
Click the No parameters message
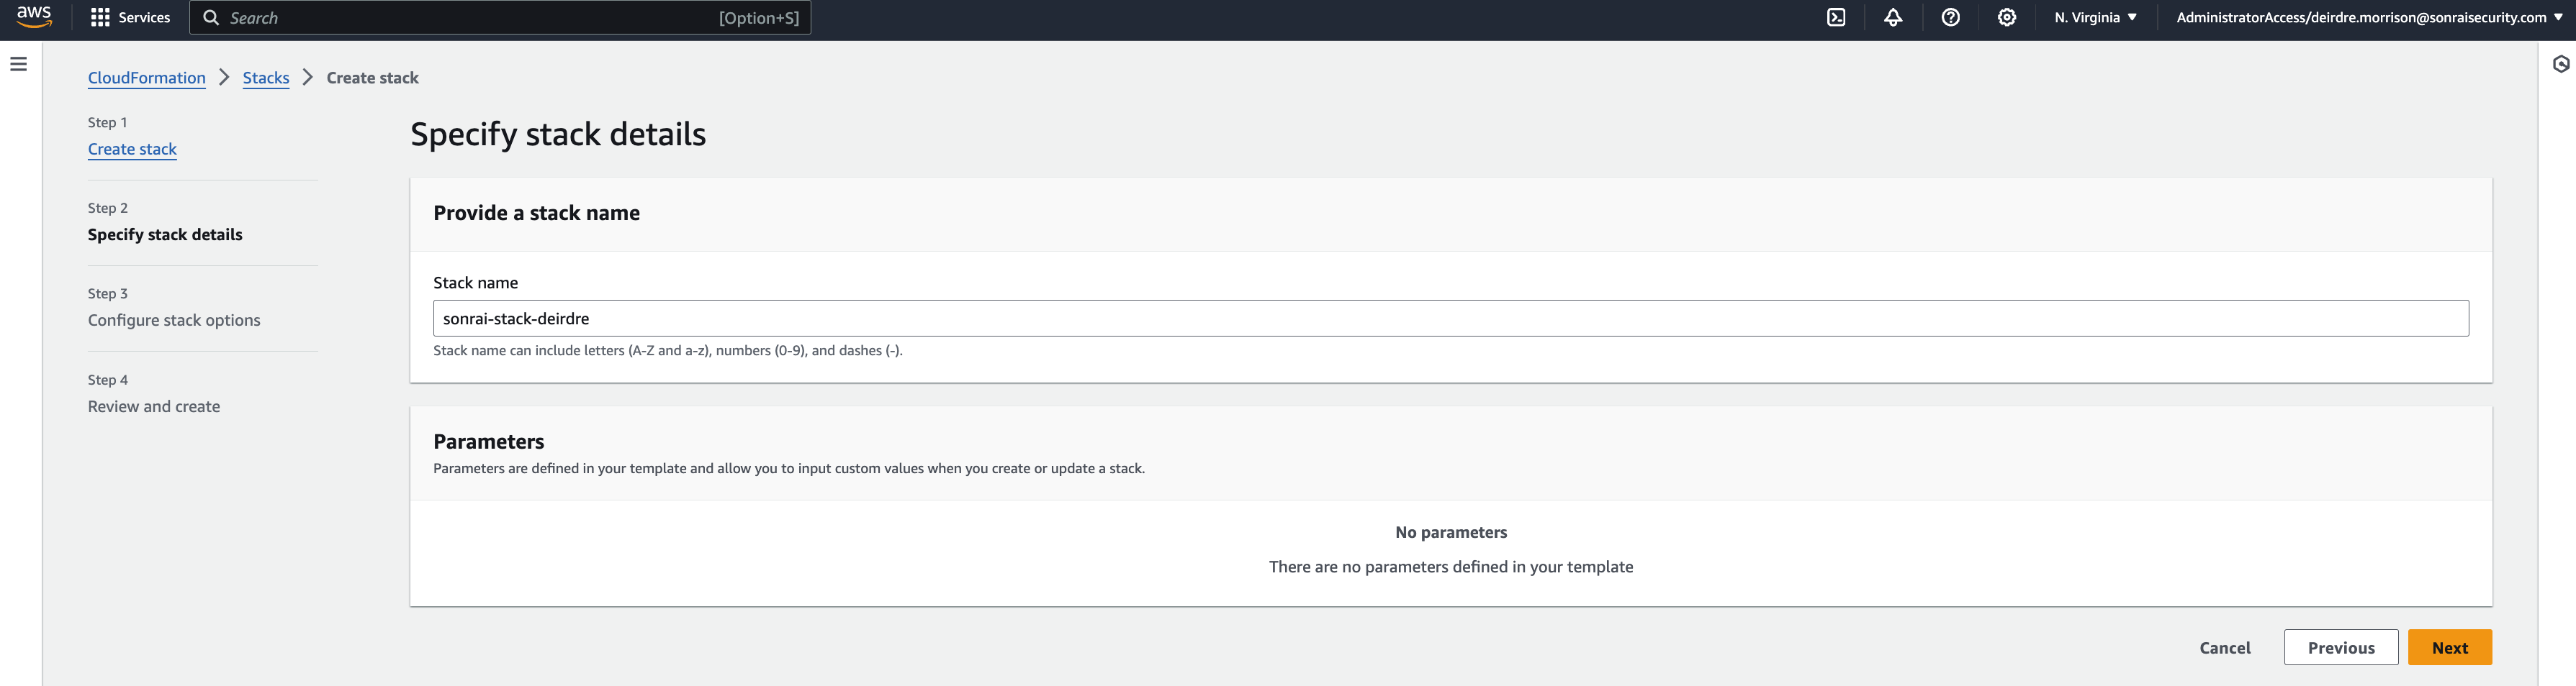tap(1451, 532)
